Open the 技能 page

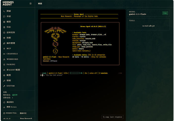point(18,38)
